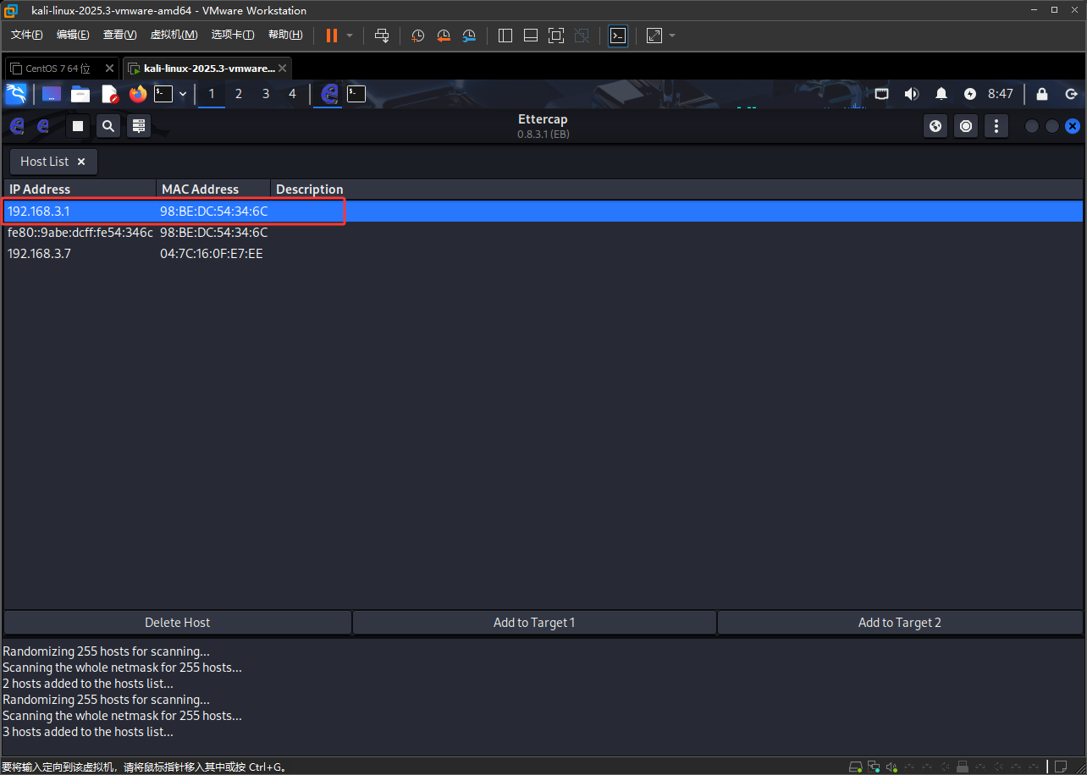Click the Ettercap window button in Kali taskbar
Image resolution: width=1087 pixels, height=775 pixels.
click(329, 94)
